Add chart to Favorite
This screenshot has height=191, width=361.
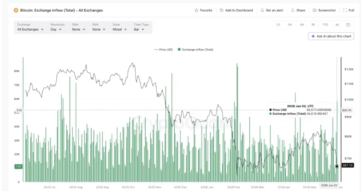203,10
